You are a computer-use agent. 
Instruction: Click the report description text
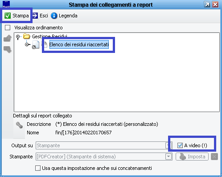(107, 124)
